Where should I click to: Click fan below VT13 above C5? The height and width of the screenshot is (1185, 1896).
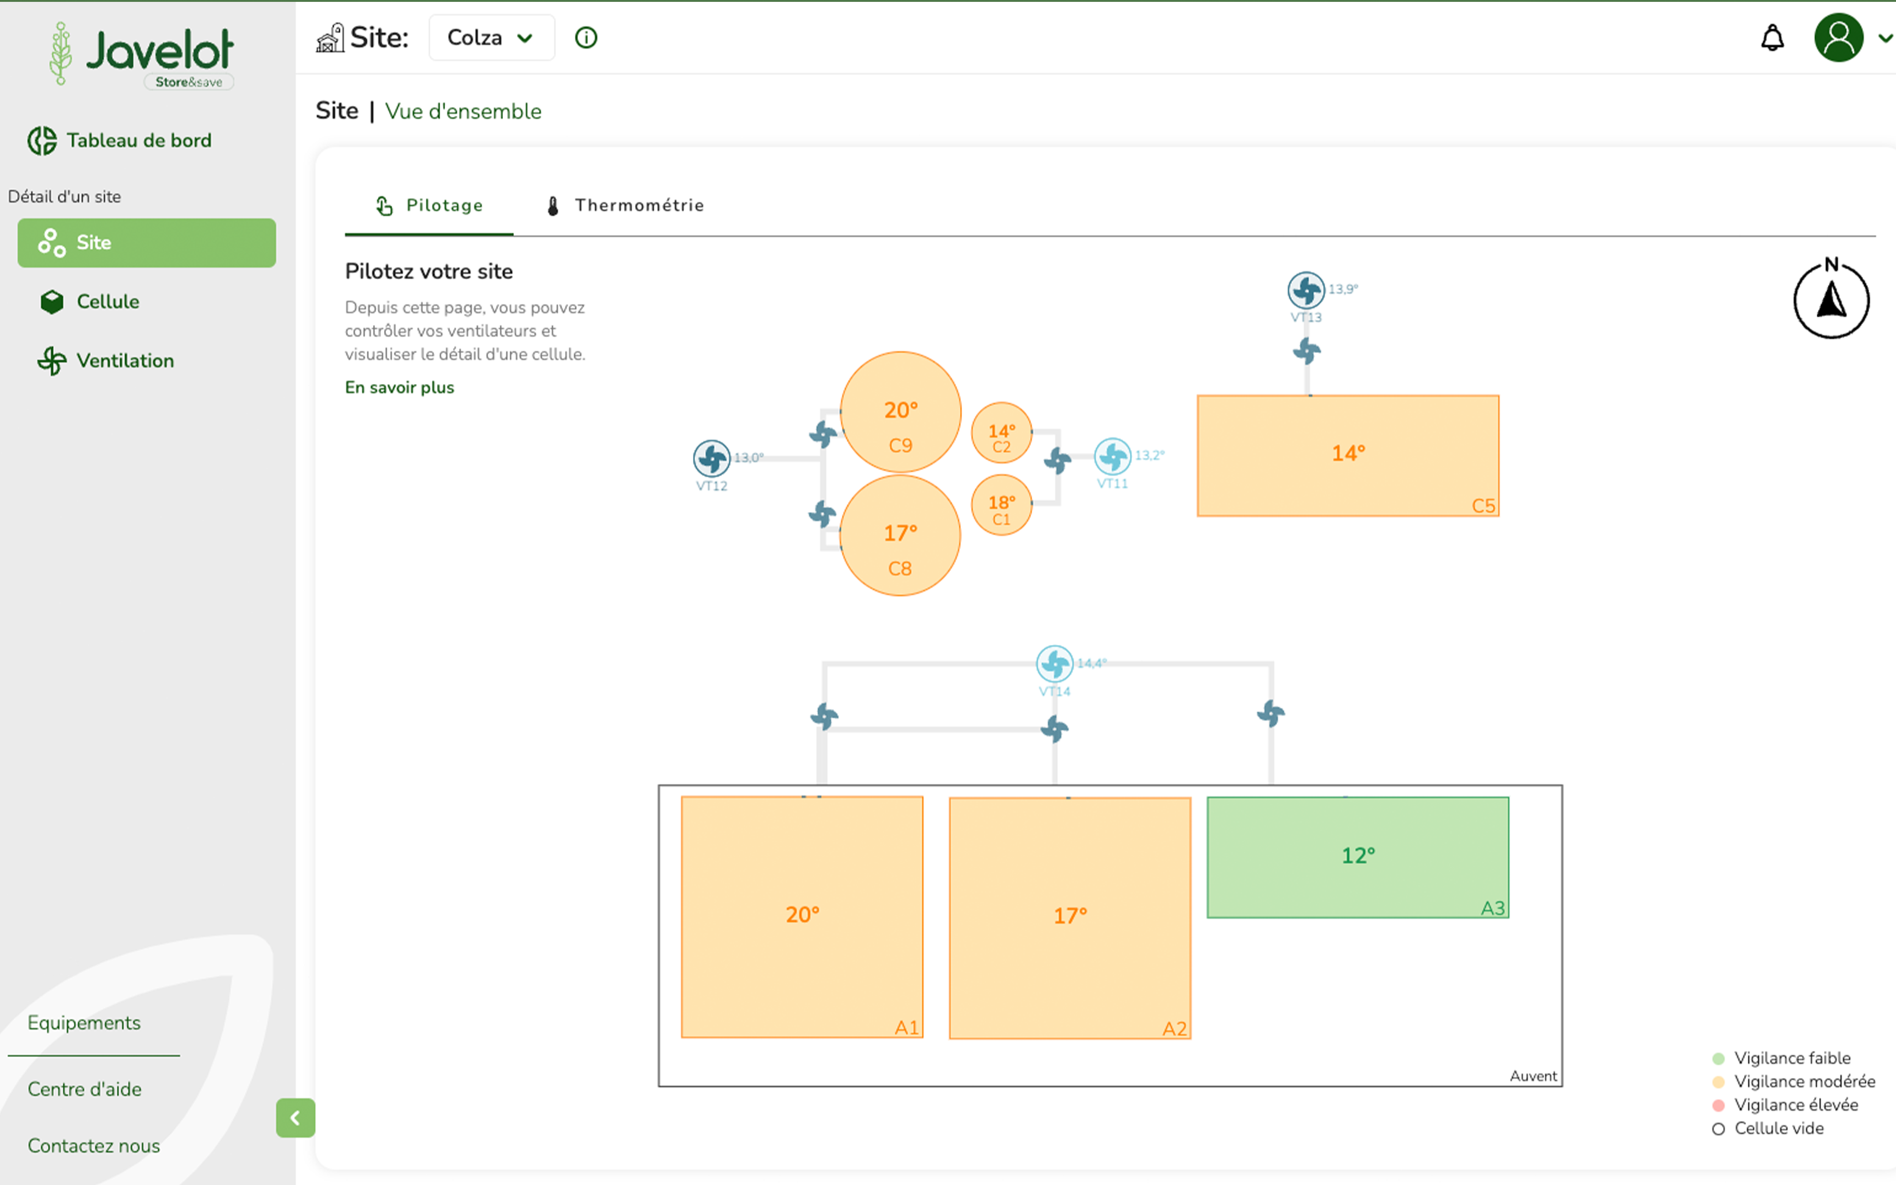[x=1306, y=351]
